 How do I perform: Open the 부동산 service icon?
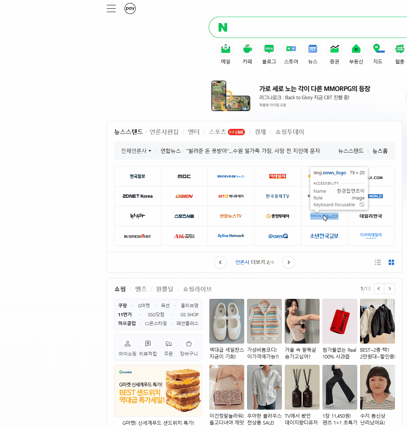356,49
